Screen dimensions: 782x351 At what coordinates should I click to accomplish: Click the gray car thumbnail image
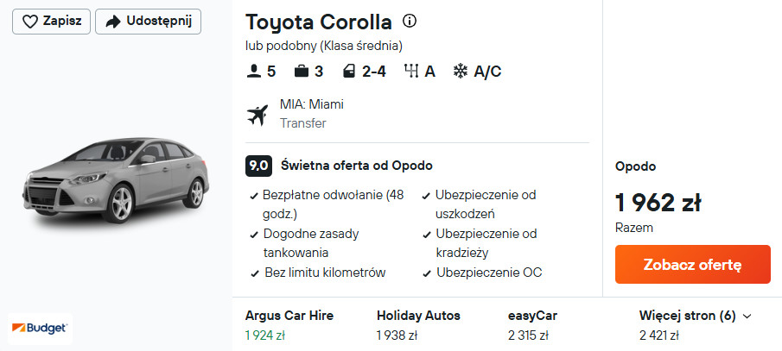click(116, 180)
